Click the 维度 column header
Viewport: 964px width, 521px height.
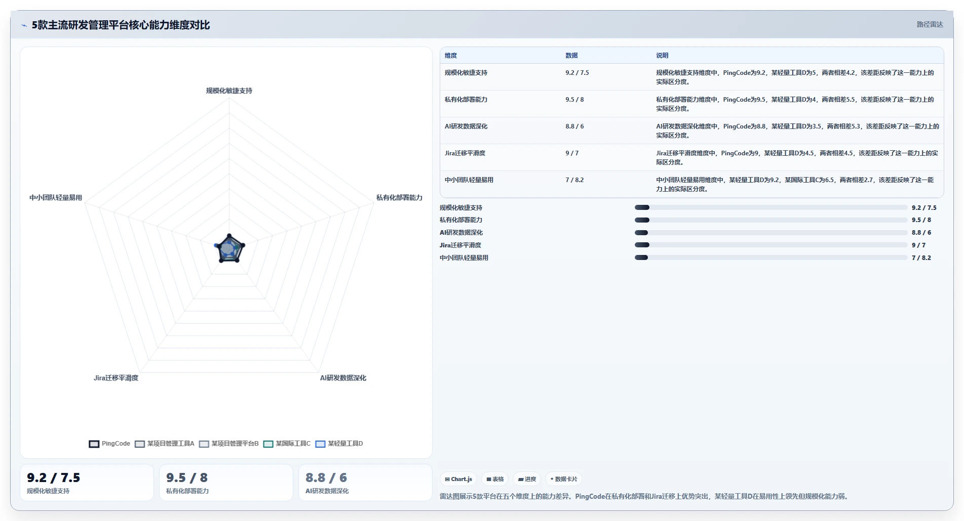coord(451,56)
